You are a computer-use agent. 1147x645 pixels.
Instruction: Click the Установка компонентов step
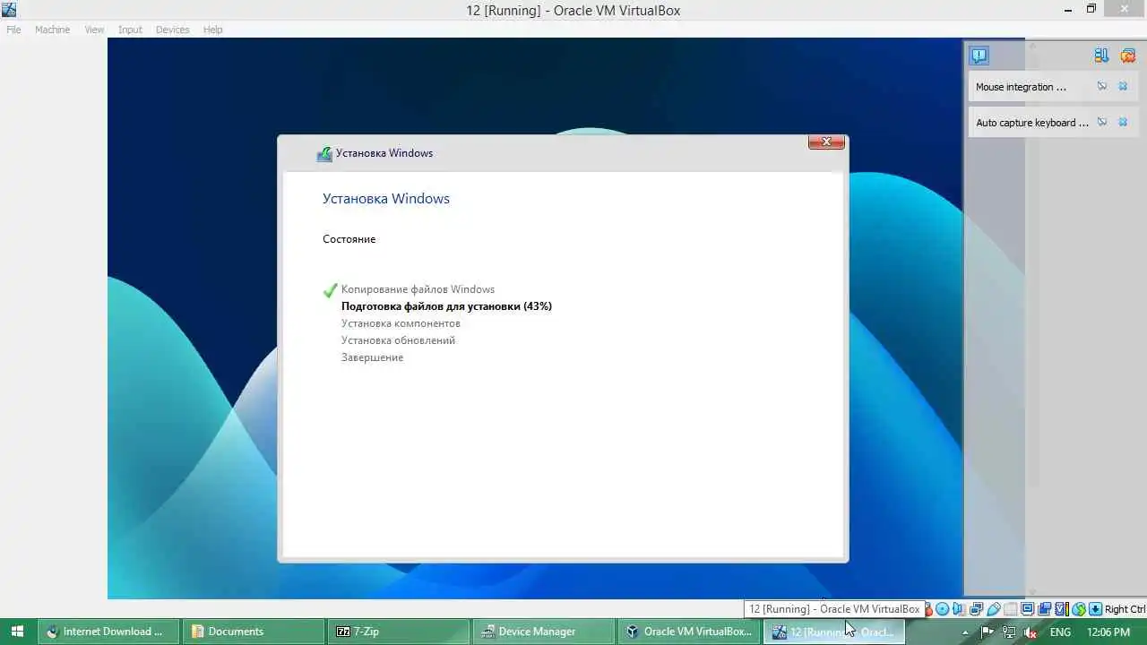[x=401, y=323]
